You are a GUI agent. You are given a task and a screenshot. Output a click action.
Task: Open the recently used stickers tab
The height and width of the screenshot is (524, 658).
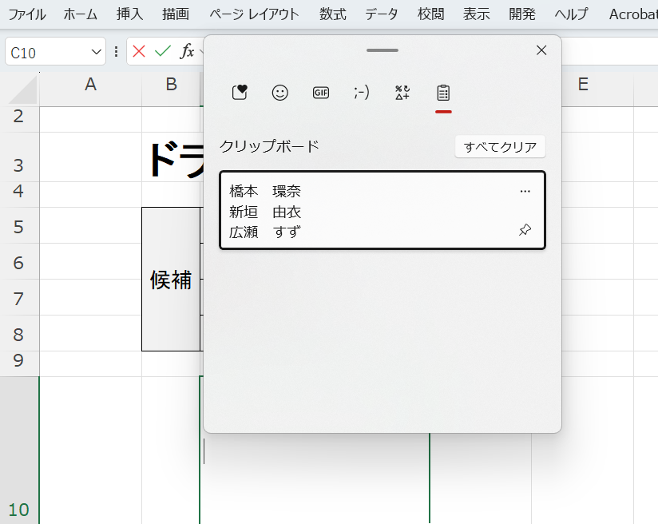[240, 93]
